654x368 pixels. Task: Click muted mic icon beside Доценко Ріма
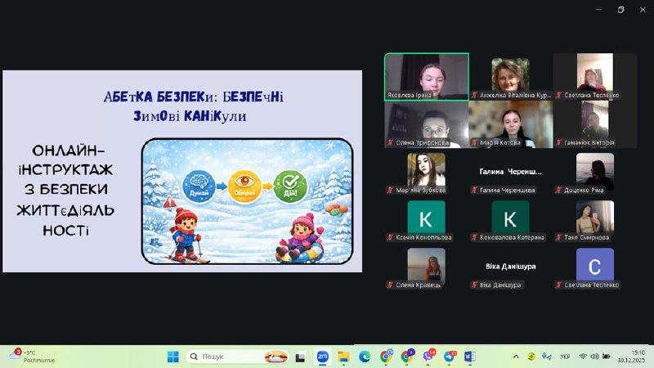(x=558, y=191)
